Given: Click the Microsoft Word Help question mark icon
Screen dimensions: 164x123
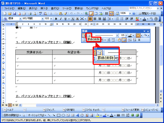Looking at the screenshot, I should pyautogui.click(x=134, y=13).
